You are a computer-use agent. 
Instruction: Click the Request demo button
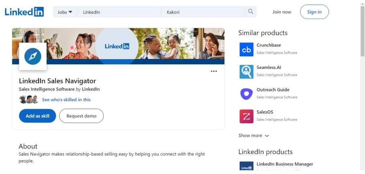pos(81,116)
